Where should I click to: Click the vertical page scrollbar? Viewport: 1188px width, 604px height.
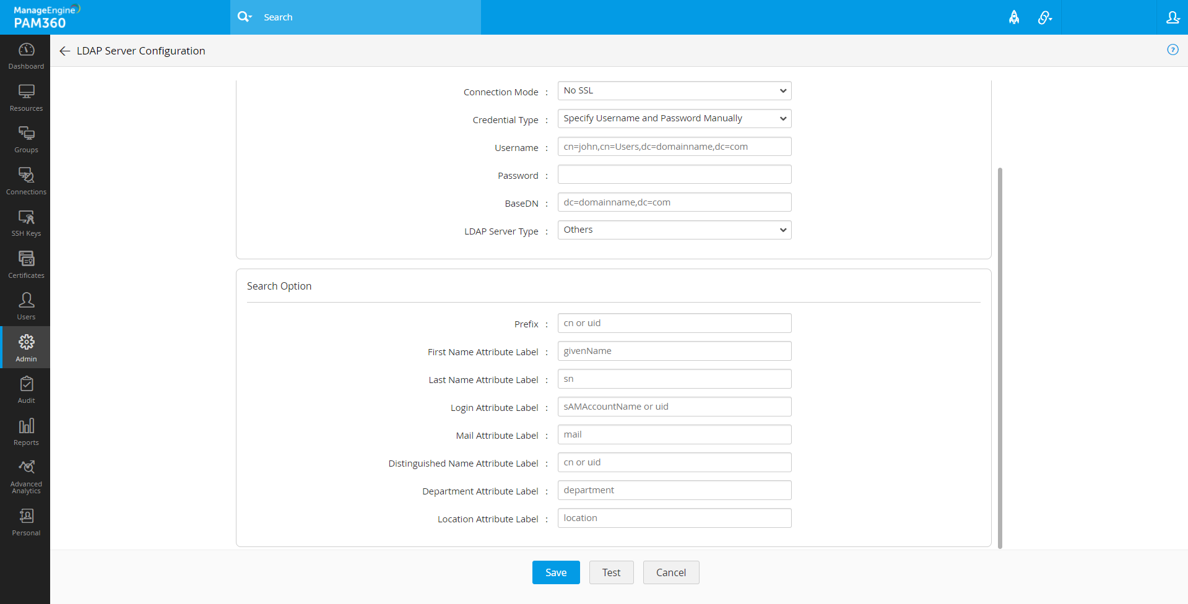1000,358
